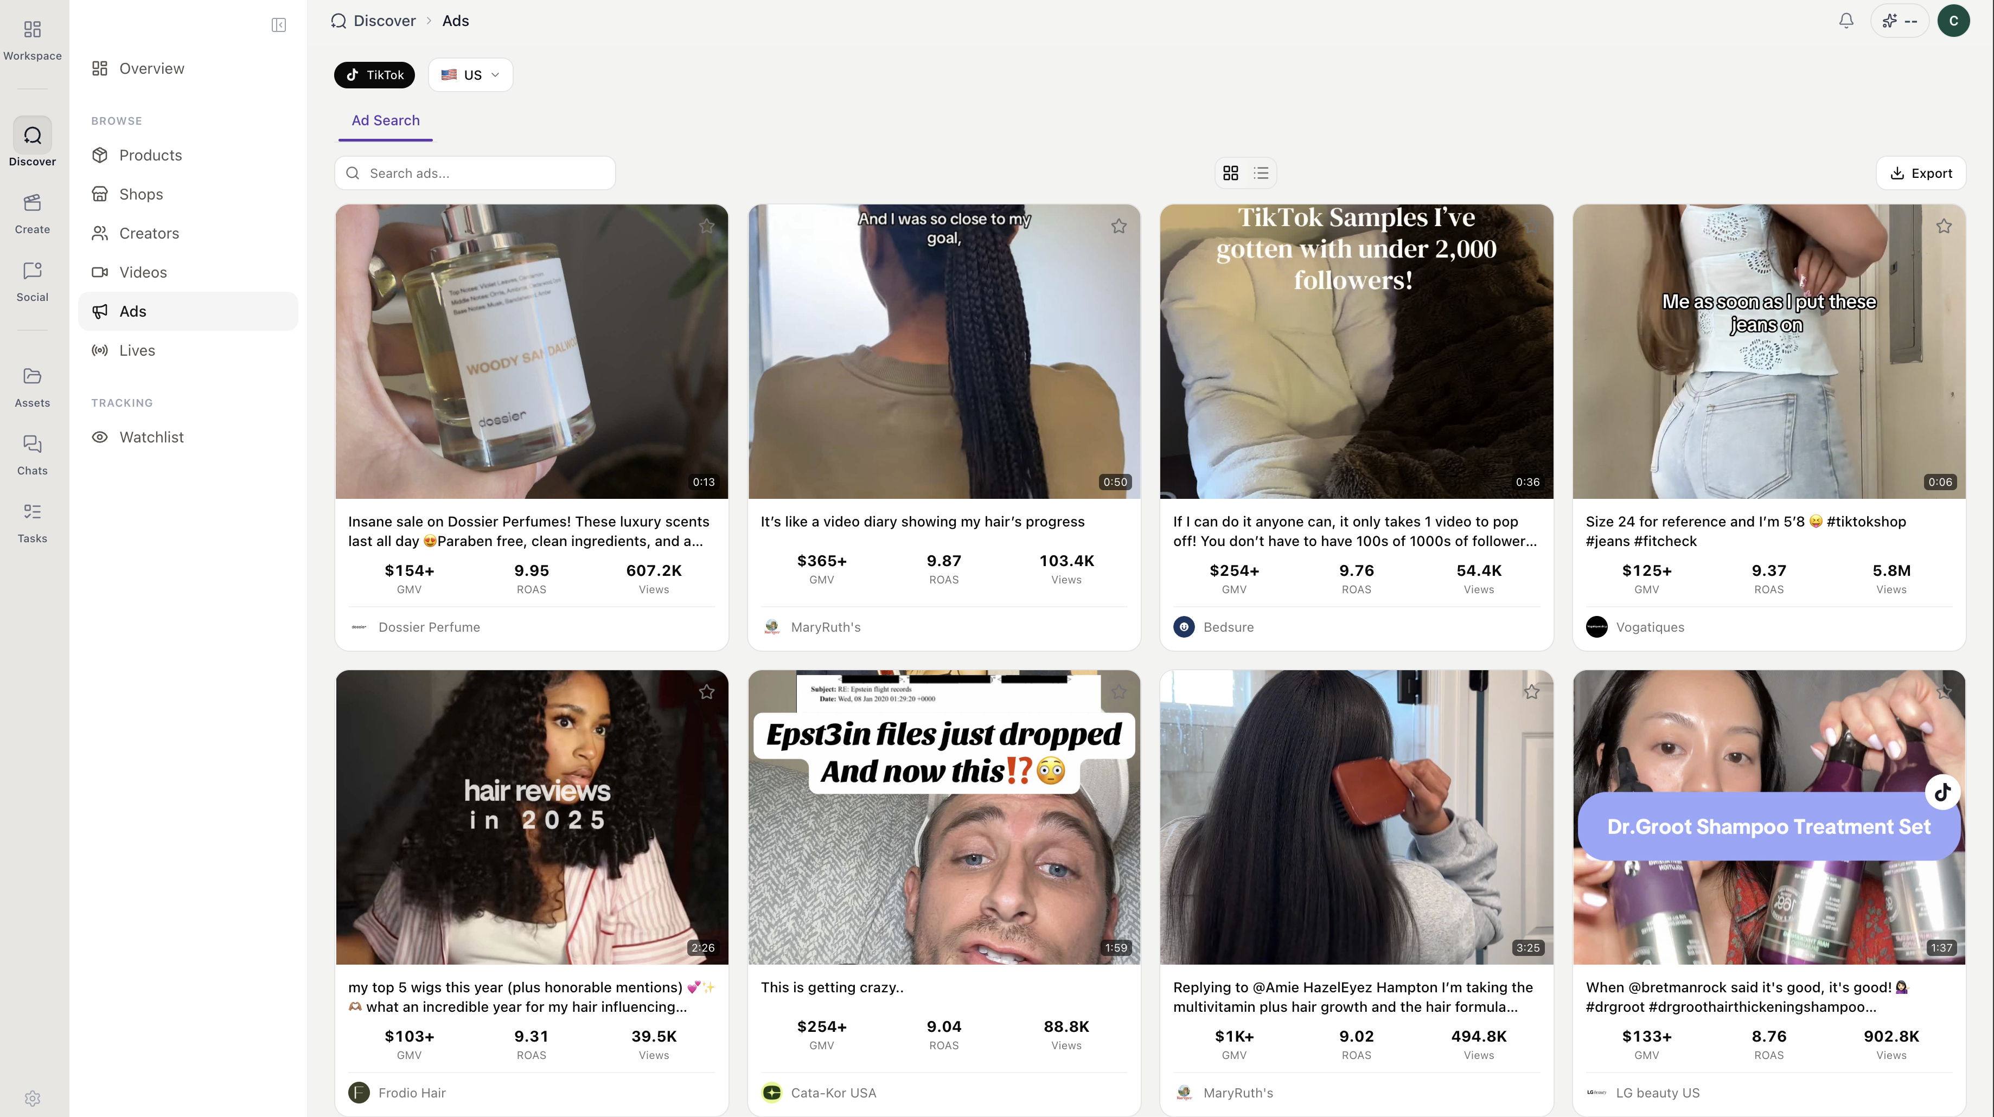Open Settings gear in left rail
The height and width of the screenshot is (1117, 1994).
click(33, 1097)
